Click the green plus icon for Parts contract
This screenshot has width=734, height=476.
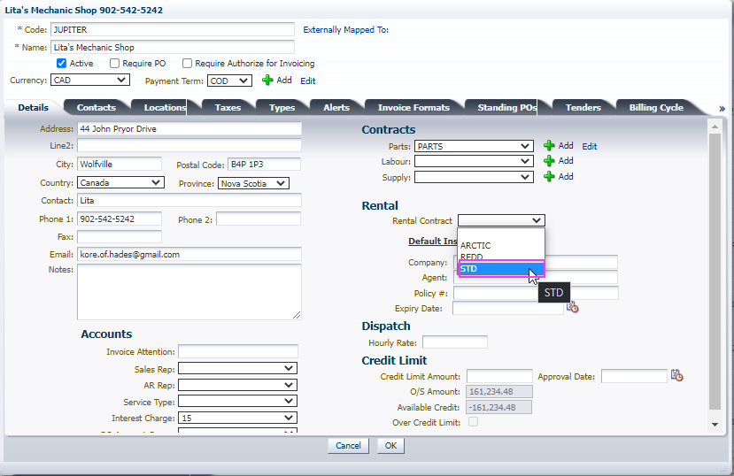(549, 146)
